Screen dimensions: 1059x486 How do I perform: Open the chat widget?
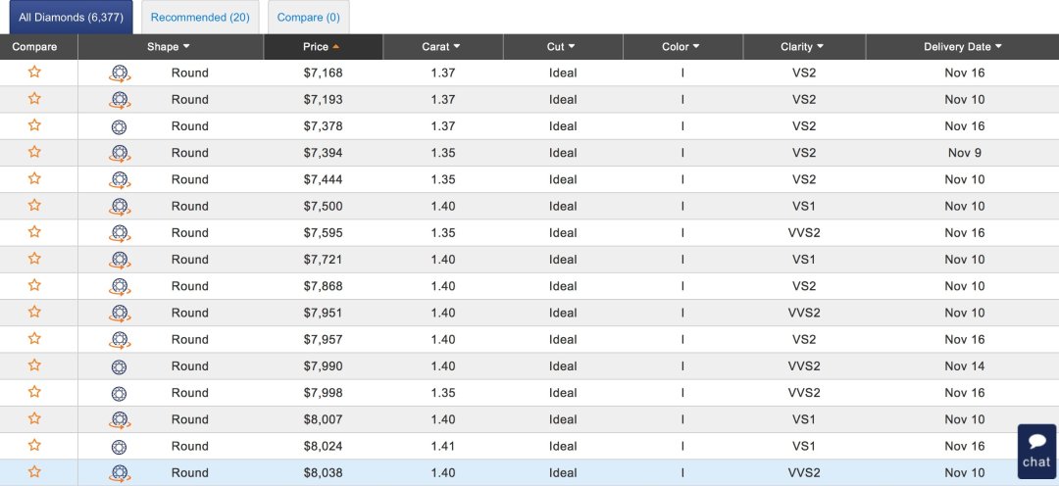click(x=1036, y=451)
